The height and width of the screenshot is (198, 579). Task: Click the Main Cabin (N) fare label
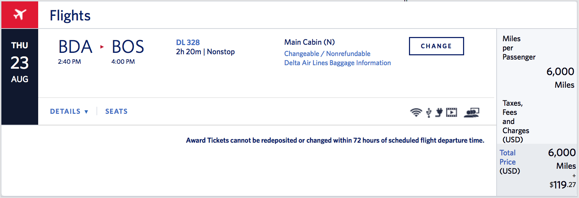click(x=309, y=42)
